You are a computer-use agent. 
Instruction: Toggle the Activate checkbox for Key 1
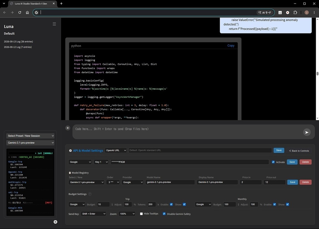pos(273,162)
